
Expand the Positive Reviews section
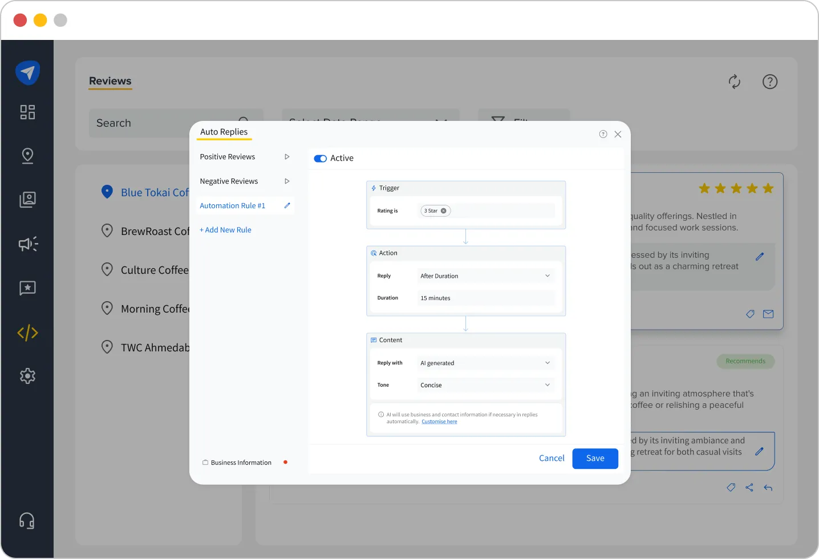(x=287, y=157)
